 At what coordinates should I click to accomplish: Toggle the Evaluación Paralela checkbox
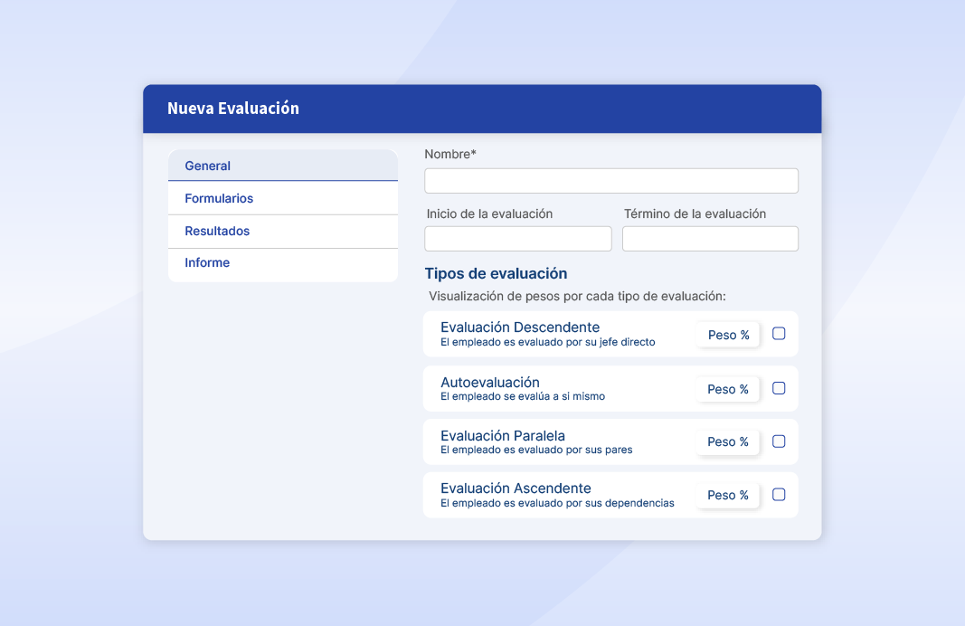coord(779,441)
